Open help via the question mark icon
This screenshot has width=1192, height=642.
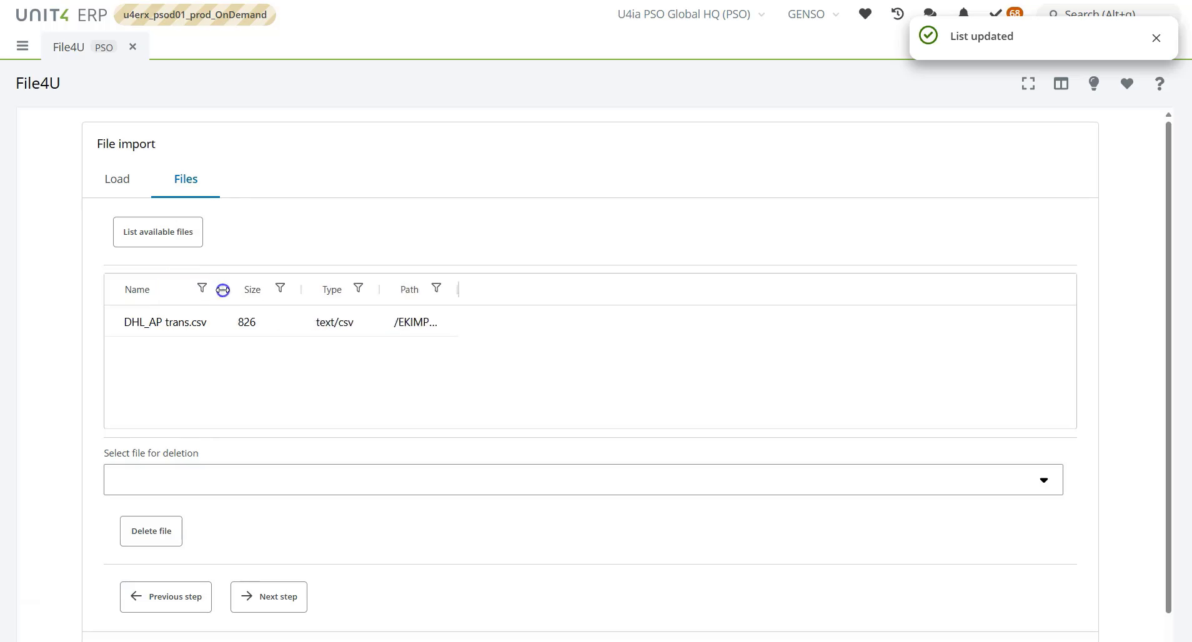tap(1159, 83)
